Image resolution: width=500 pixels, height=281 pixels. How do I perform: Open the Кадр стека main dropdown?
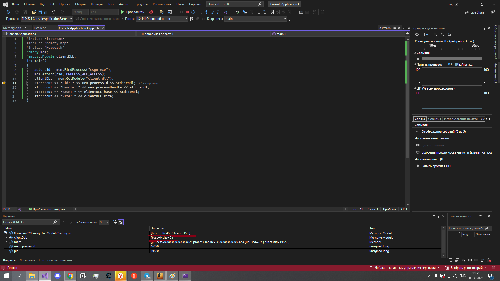click(x=285, y=19)
